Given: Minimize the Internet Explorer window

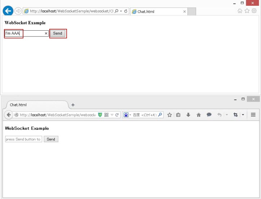Looking at the screenshot, I should point(235,3).
